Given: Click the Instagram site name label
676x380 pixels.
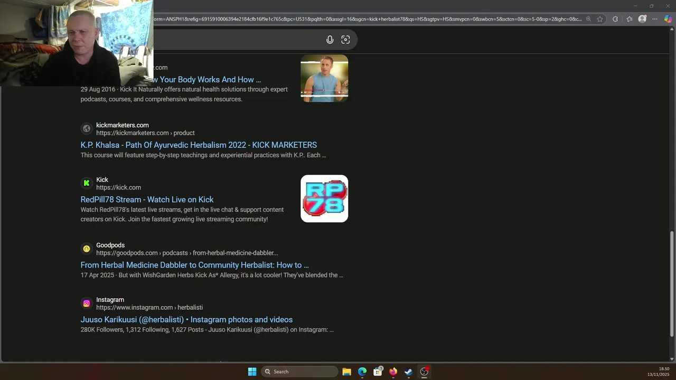Looking at the screenshot, I should [110, 300].
